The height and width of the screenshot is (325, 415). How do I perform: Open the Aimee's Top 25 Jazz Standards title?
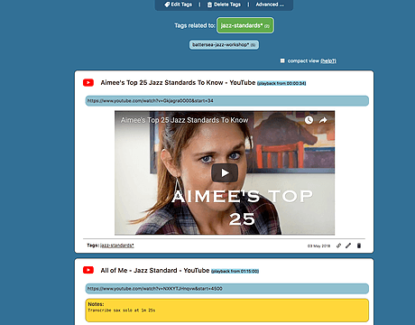[x=178, y=82]
